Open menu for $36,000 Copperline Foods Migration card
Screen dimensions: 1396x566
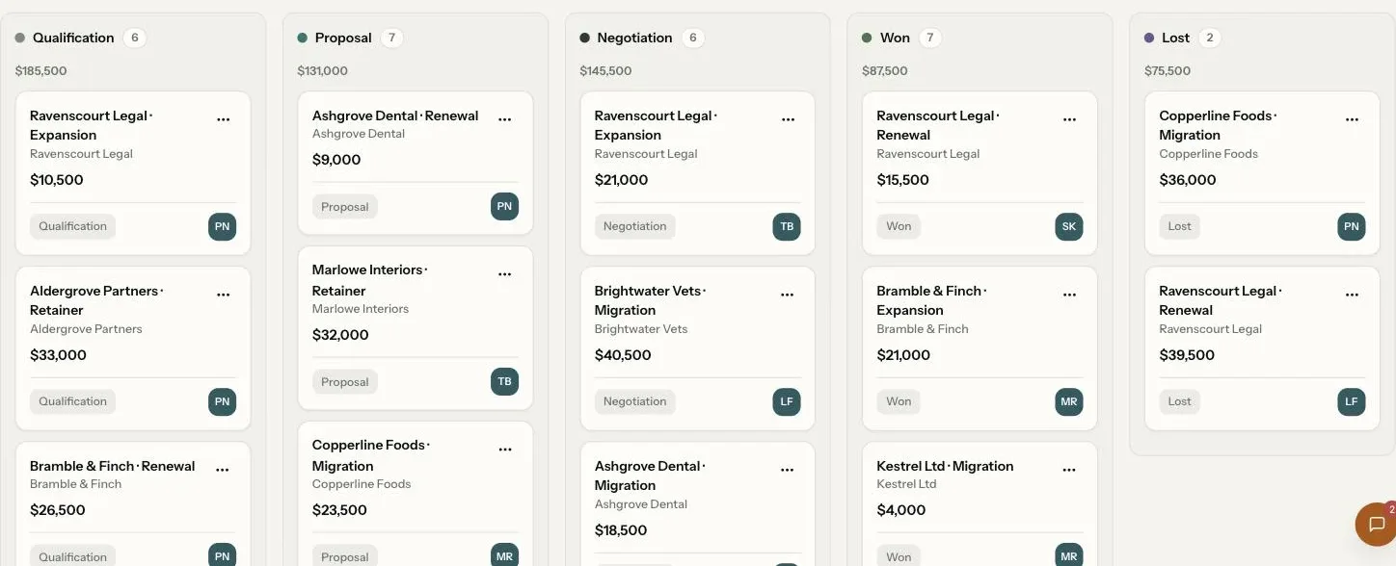pyautogui.click(x=1352, y=119)
